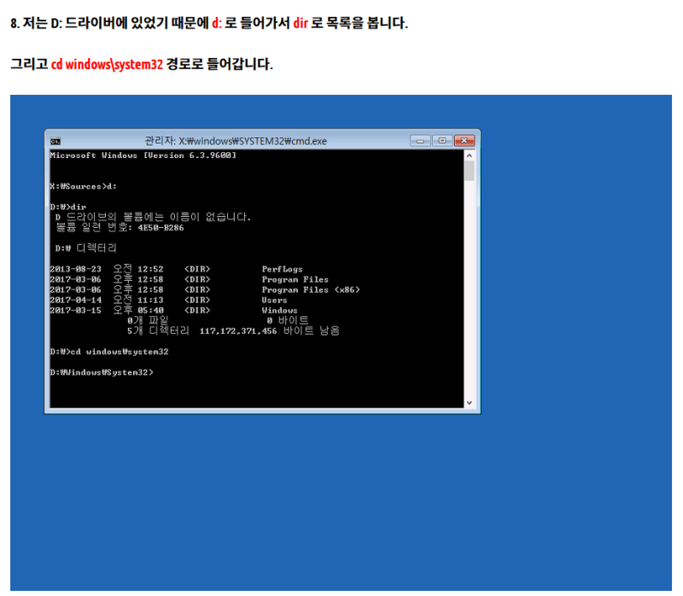Click the cmd vertical scrollbar thumb
683x596 pixels.
tap(469, 171)
